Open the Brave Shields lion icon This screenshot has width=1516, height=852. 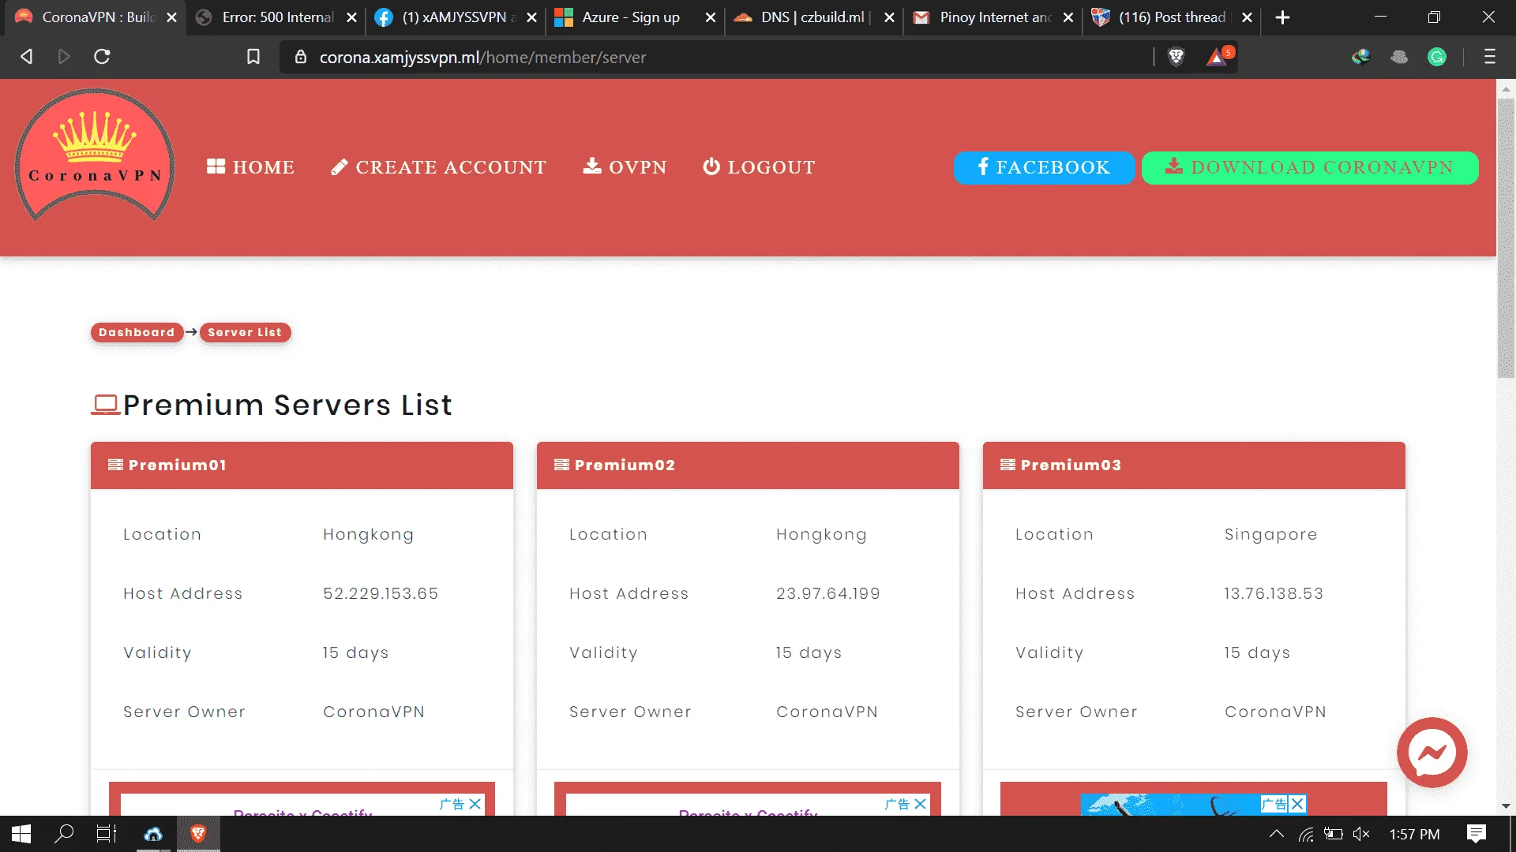[1176, 57]
